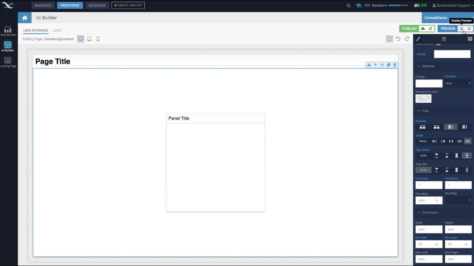Switch editing view to desktop
The width and height of the screenshot is (474, 266).
80,39
